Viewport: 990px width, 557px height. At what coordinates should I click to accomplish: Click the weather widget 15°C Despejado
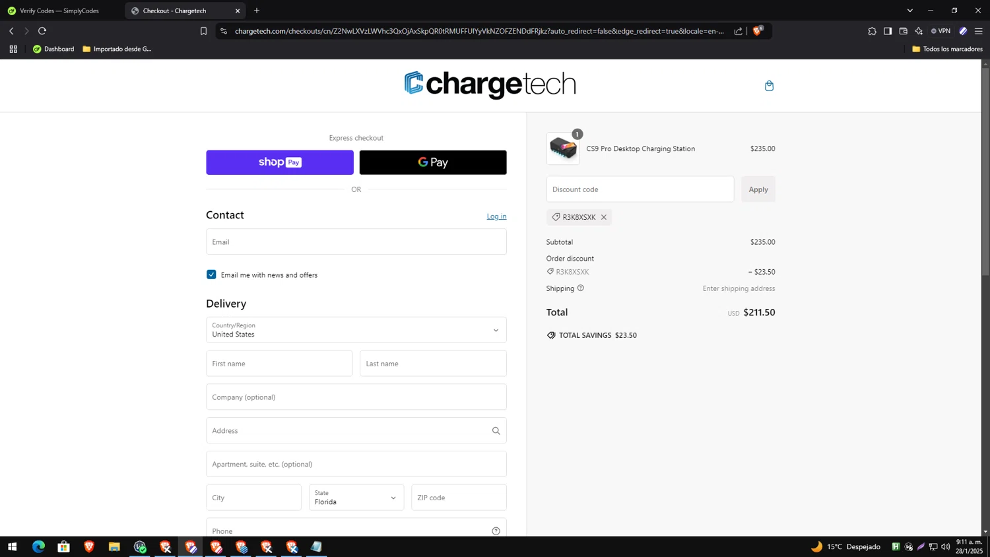(845, 546)
